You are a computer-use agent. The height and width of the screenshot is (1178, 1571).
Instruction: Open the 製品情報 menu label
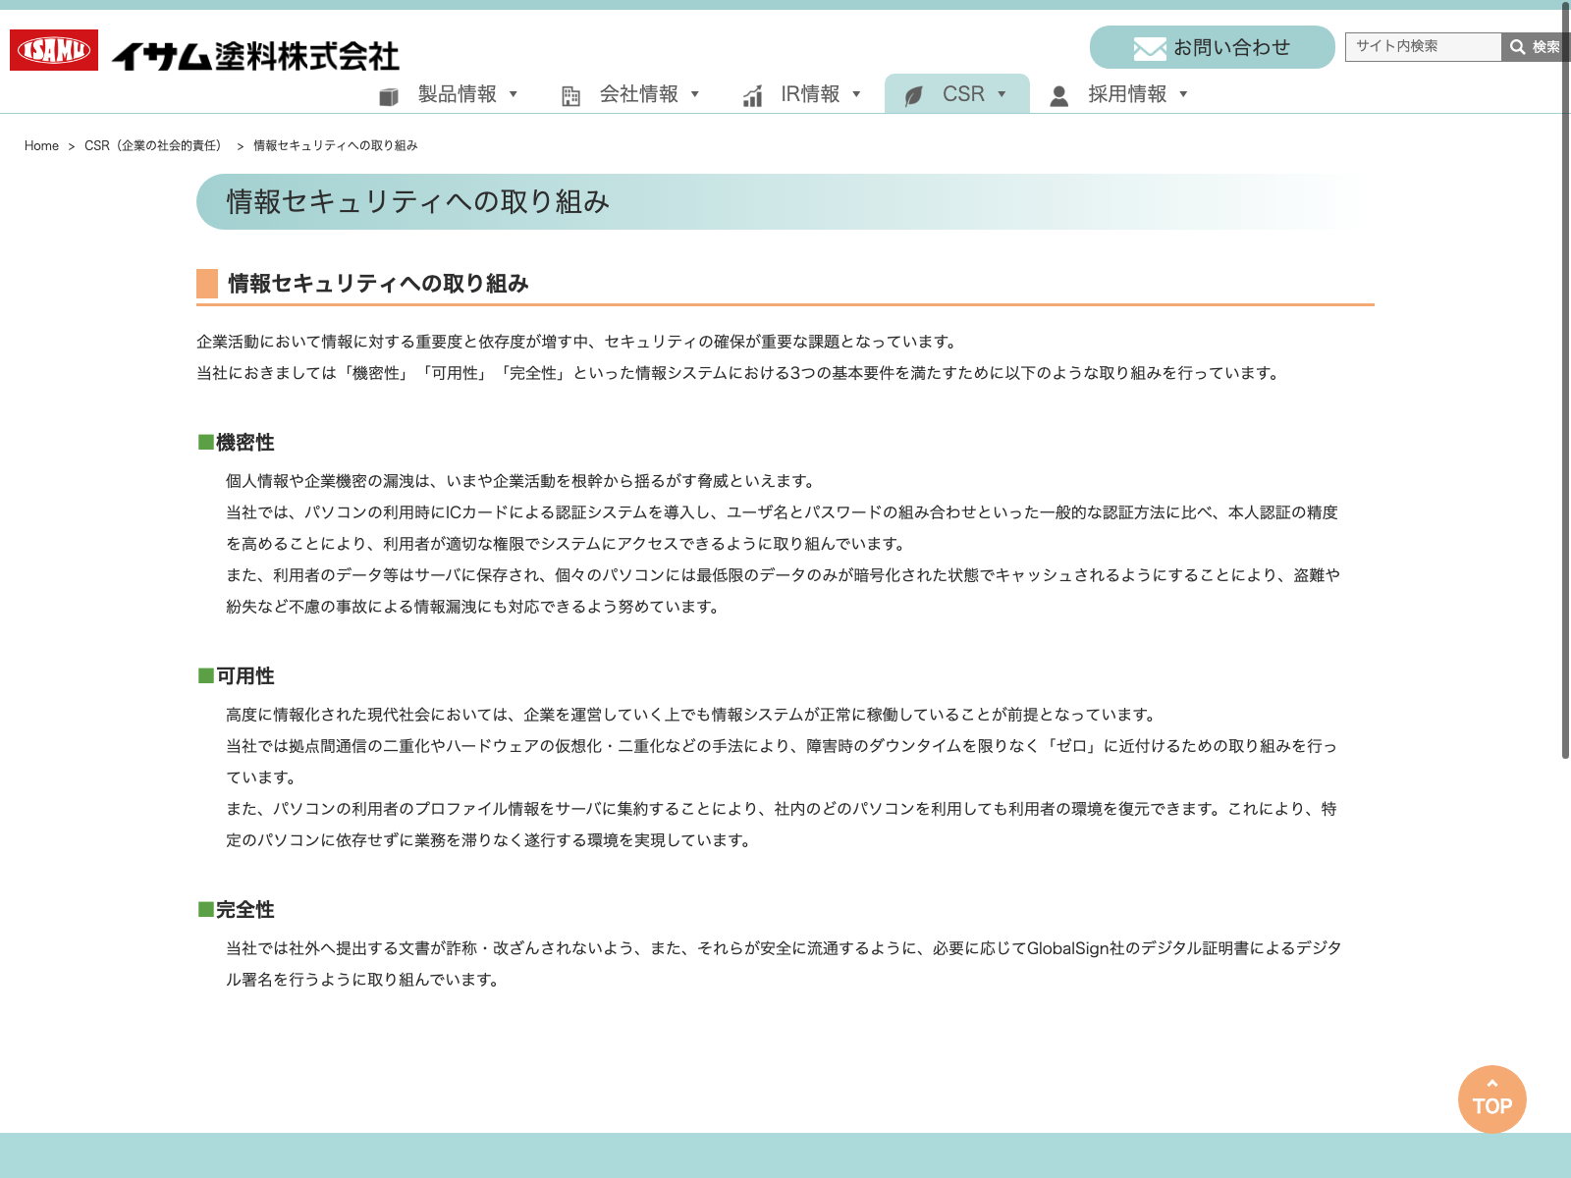pos(457,94)
